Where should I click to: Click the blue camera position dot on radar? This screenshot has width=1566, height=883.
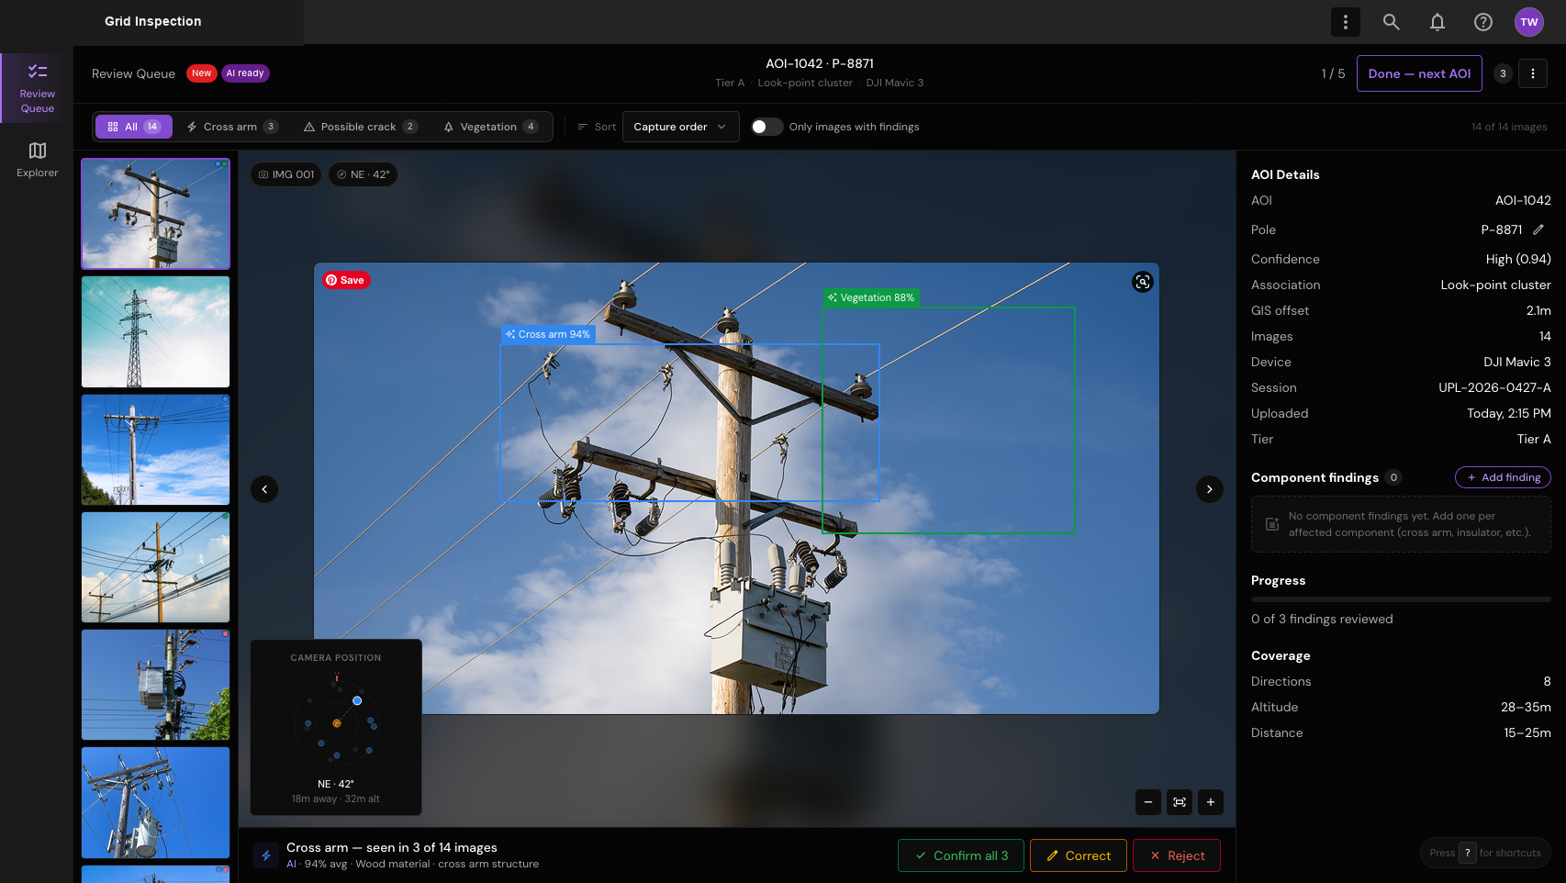click(x=357, y=700)
